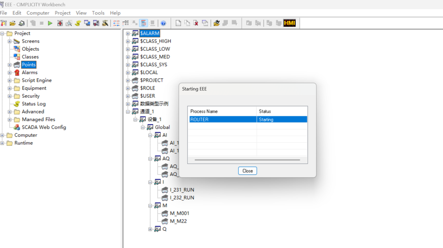The height and width of the screenshot is (248, 443).
Task: Select Managed Files in project tree
Action: coord(38,120)
